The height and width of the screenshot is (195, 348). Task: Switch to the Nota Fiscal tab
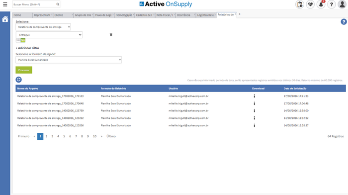click(x=165, y=15)
